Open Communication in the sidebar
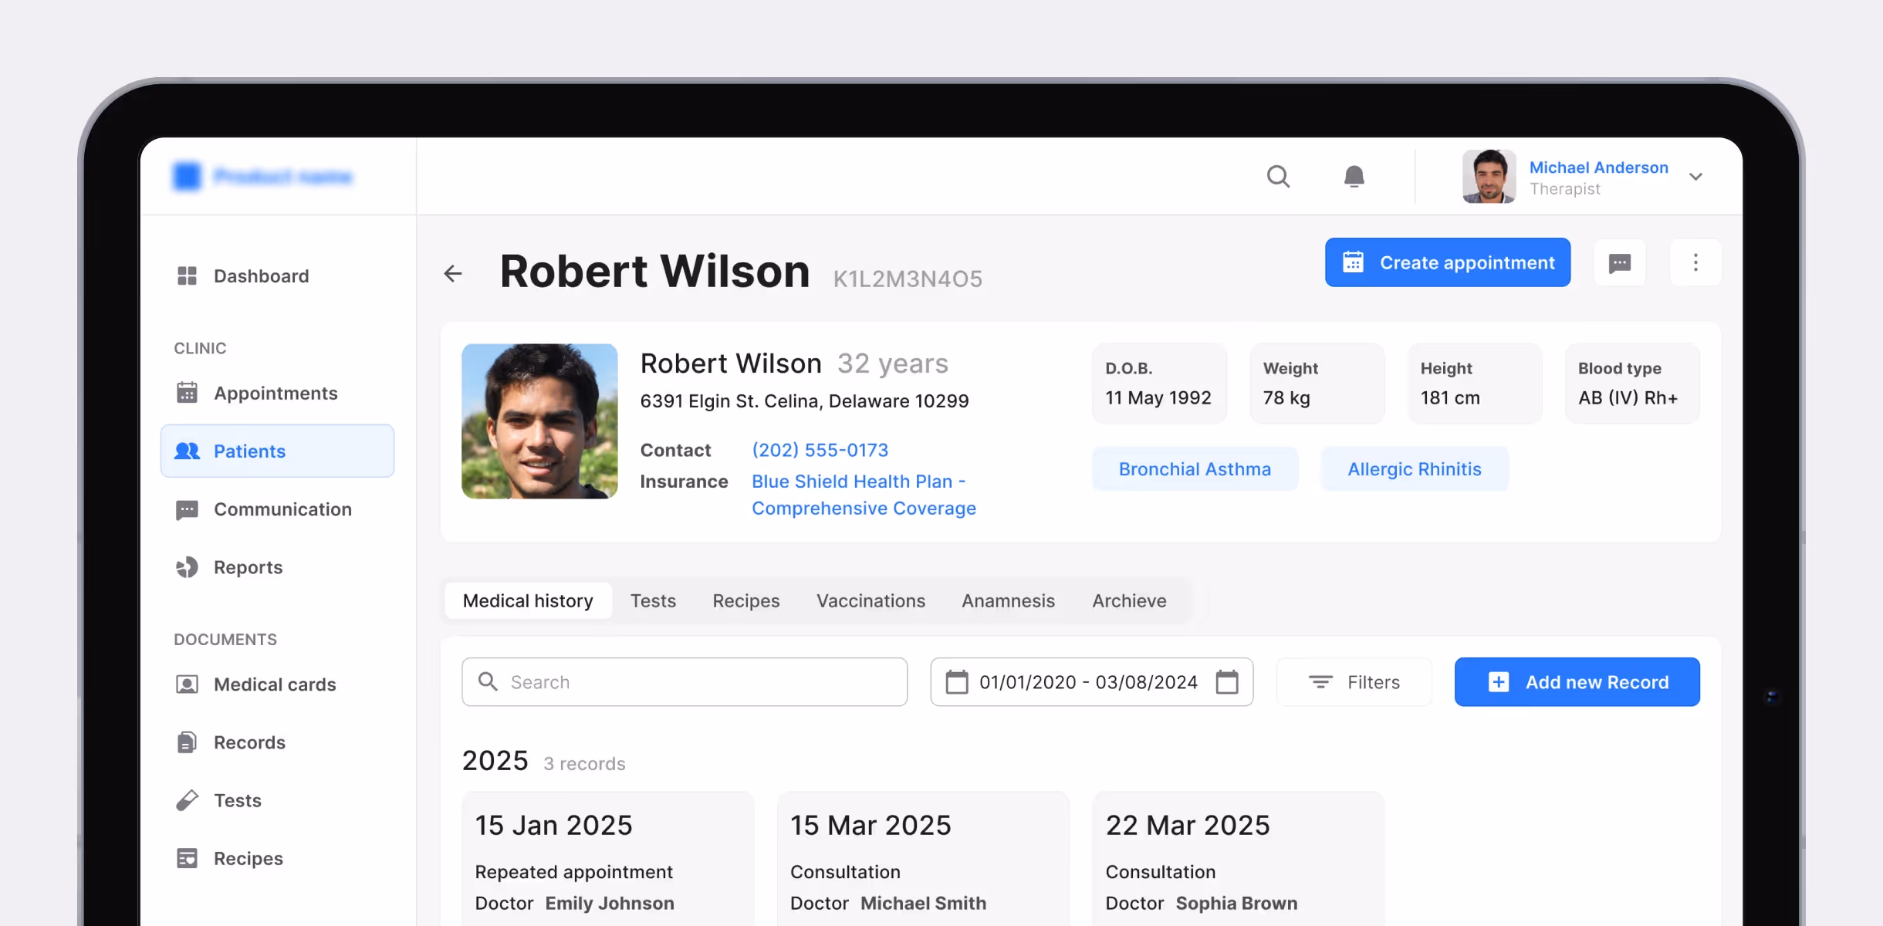This screenshot has height=926, width=1883. click(x=282, y=509)
